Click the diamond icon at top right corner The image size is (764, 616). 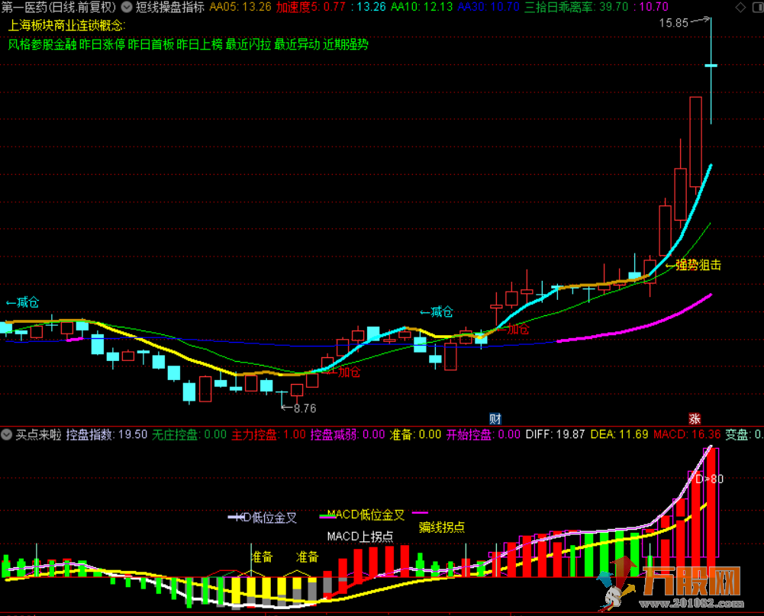[740, 8]
